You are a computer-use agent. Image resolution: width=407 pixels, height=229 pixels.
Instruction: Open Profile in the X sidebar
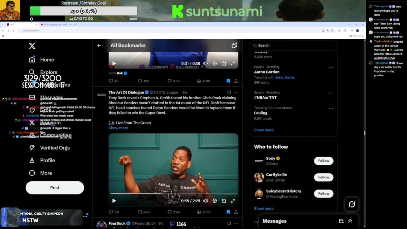(x=42, y=160)
